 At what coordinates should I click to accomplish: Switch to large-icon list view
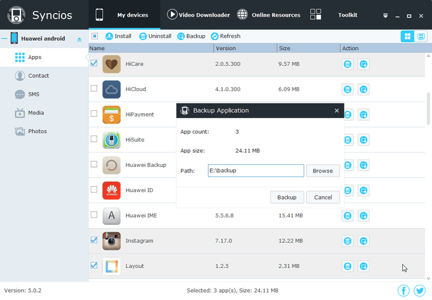coord(407,36)
